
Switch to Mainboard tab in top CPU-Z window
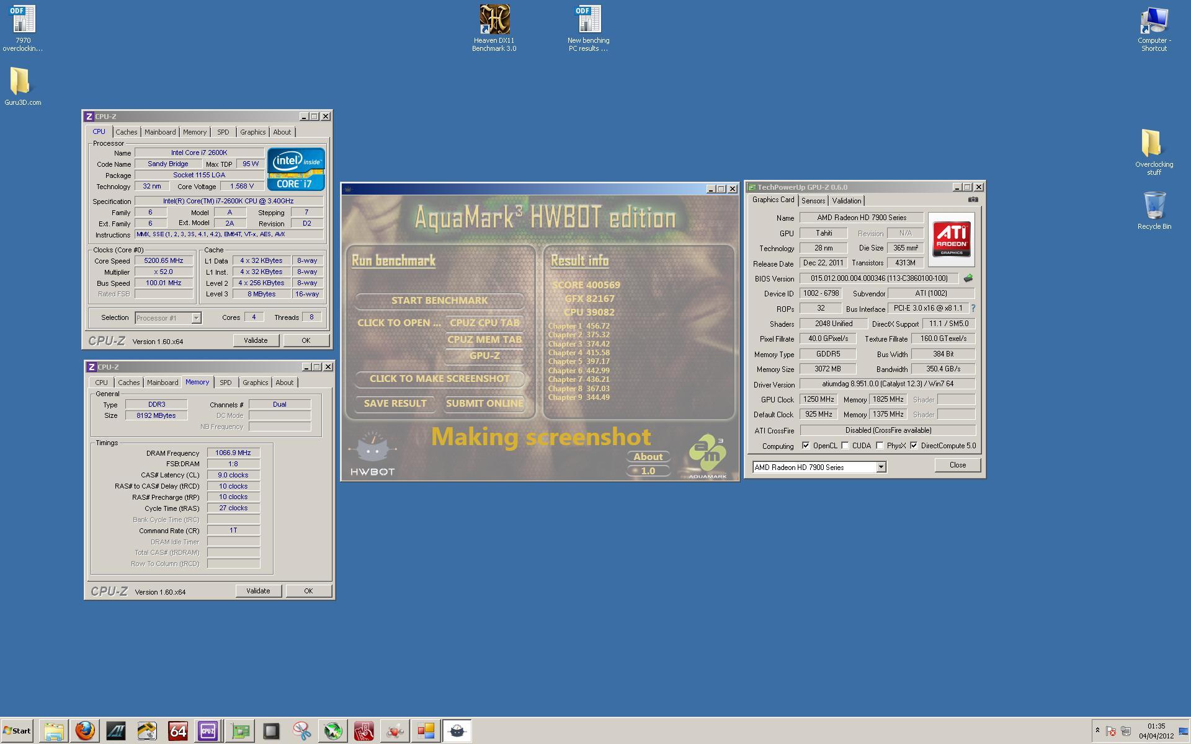coord(160,132)
